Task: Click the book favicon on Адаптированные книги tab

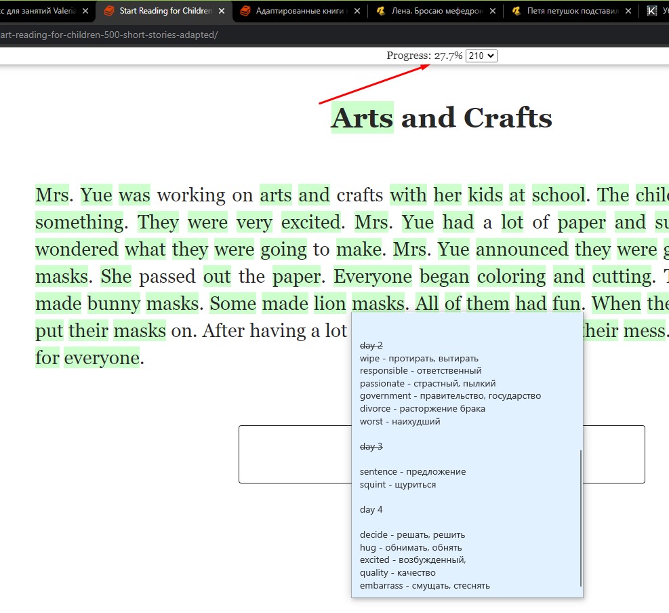Action: click(x=245, y=11)
